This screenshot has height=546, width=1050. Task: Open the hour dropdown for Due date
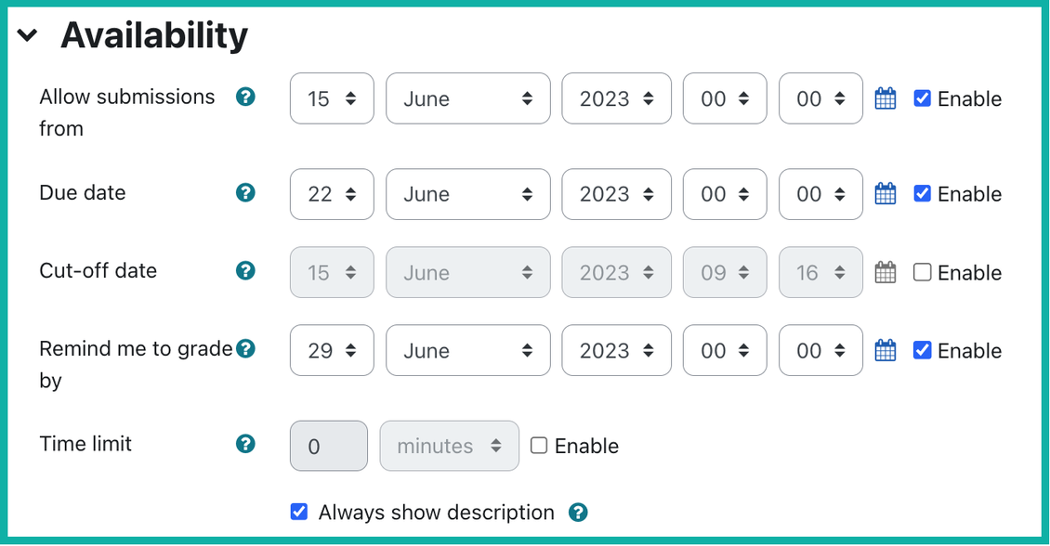724,193
